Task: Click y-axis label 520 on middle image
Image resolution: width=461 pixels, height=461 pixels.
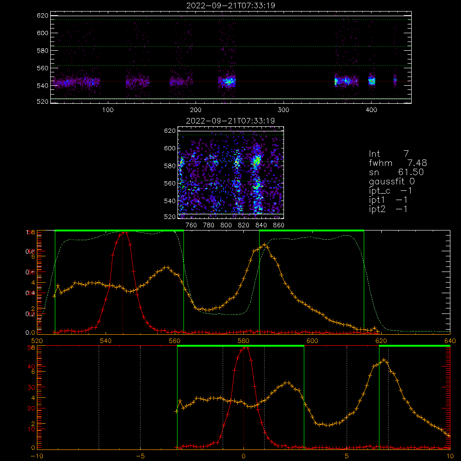Action: (x=170, y=217)
